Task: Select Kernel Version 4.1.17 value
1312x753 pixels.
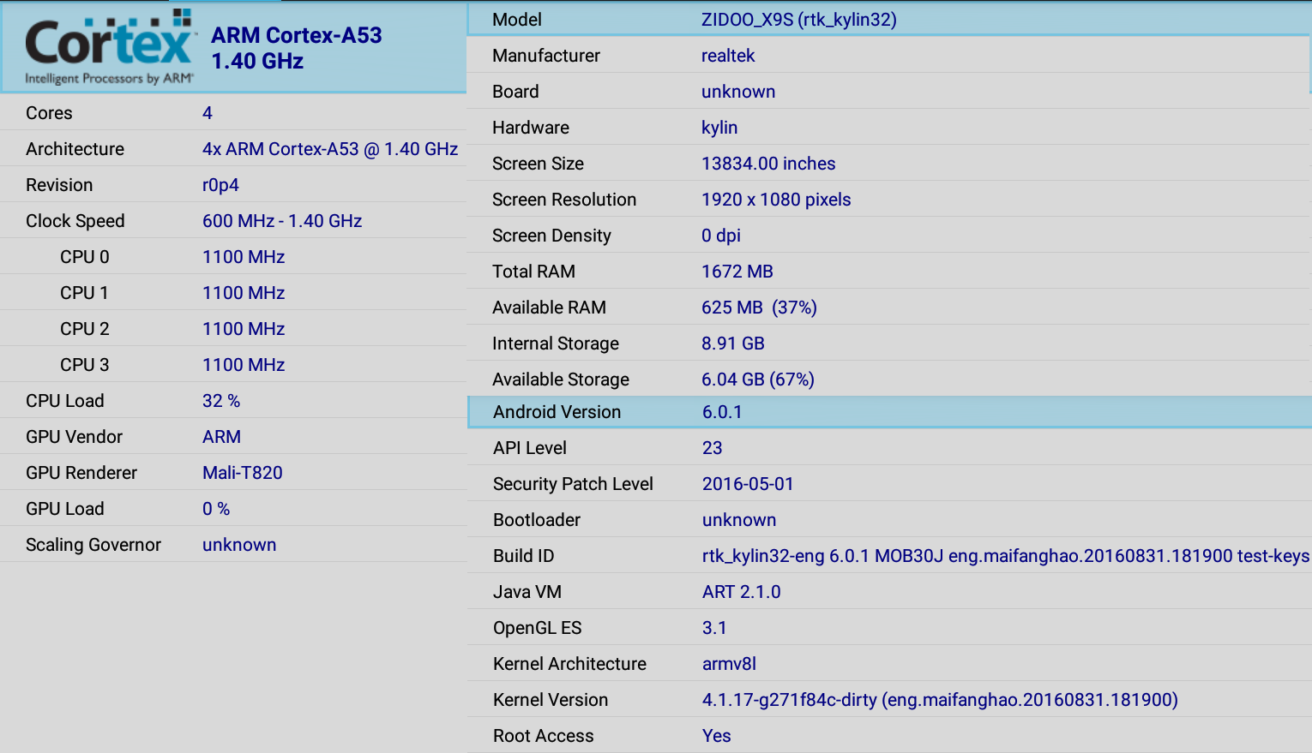Action: pos(940,700)
